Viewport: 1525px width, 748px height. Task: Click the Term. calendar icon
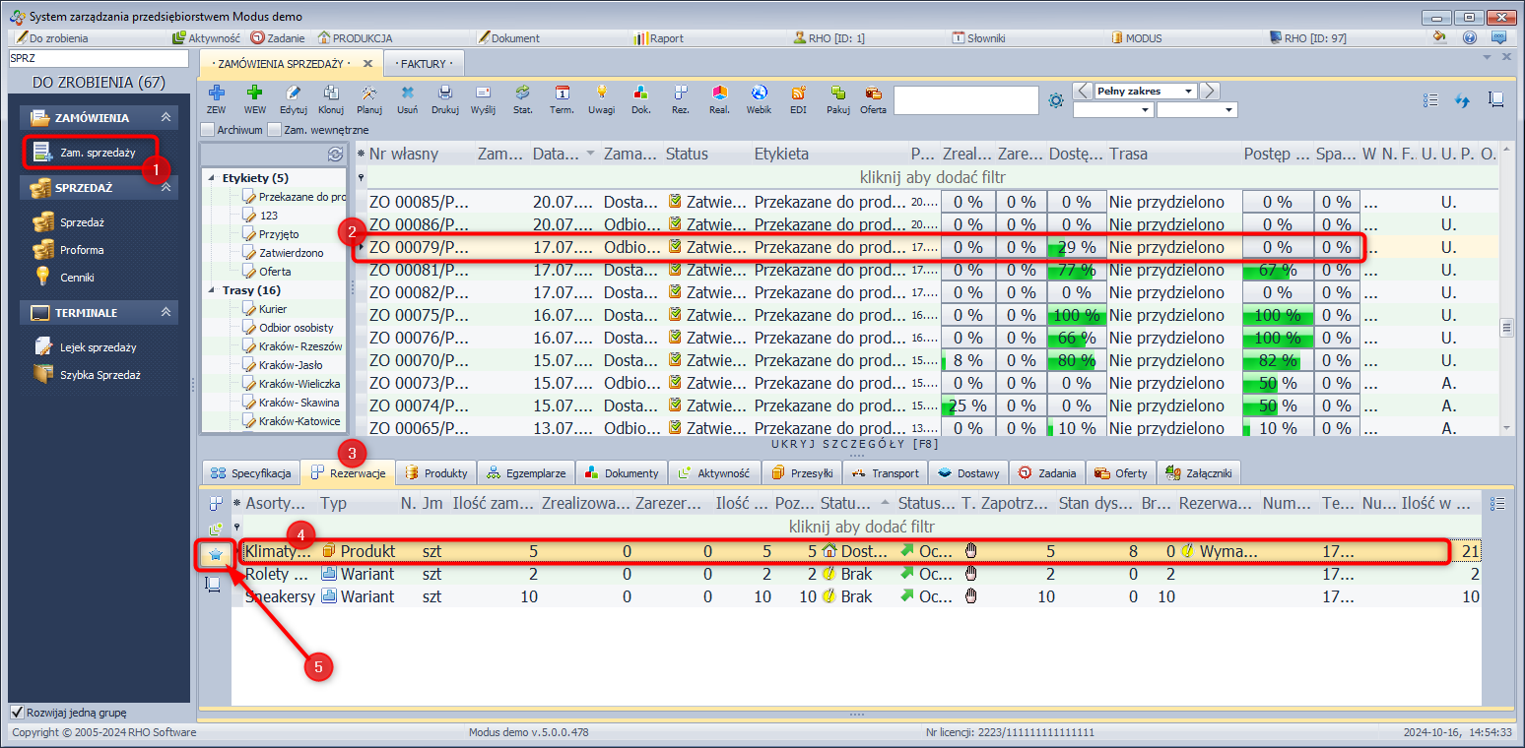point(562,93)
